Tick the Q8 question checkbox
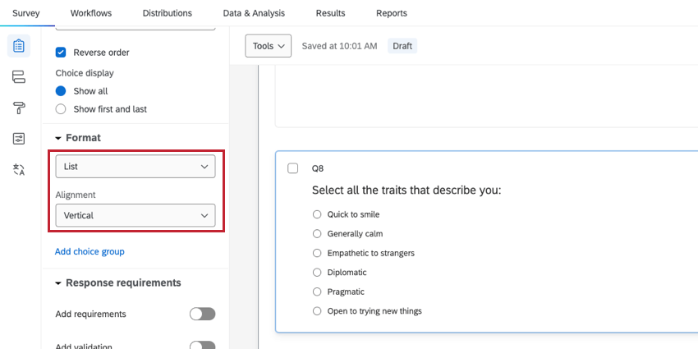Viewport: 698px width, 349px height. point(293,168)
